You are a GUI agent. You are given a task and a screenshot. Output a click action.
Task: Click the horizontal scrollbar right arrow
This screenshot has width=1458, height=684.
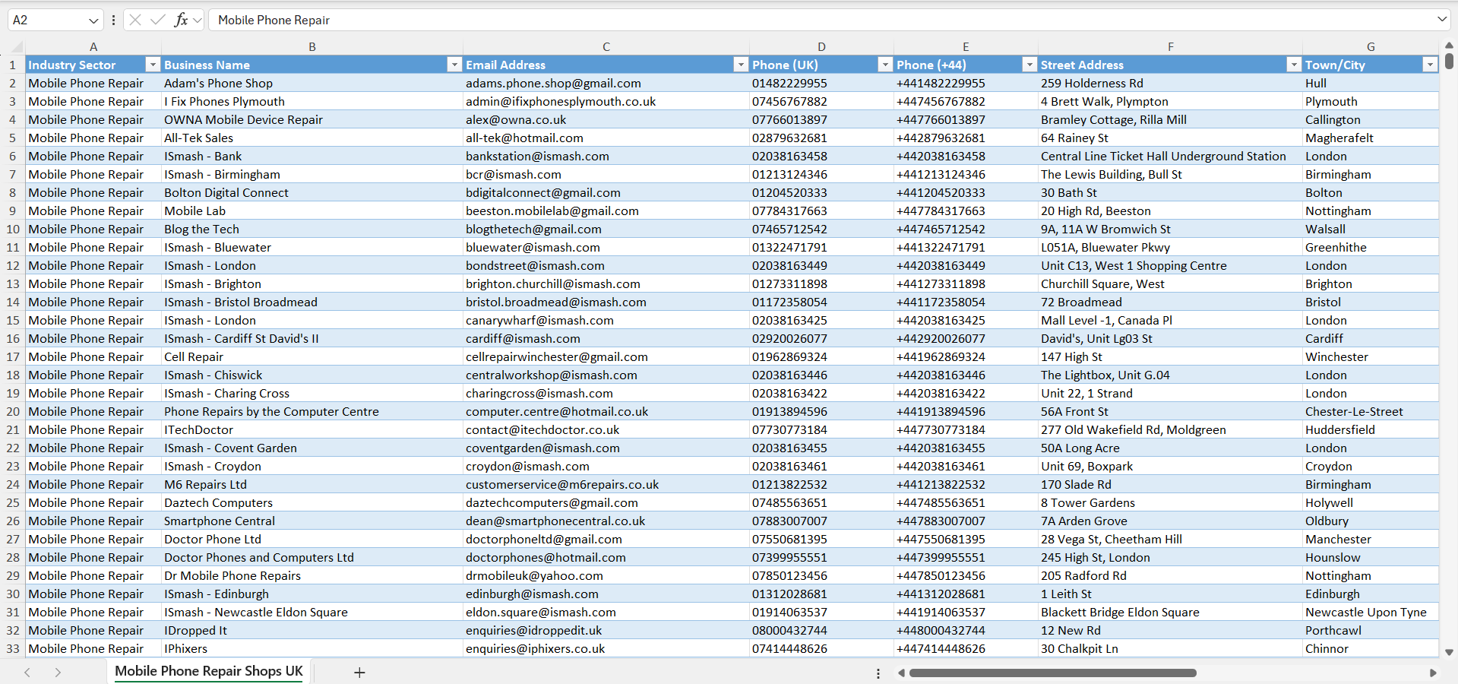point(1433,673)
